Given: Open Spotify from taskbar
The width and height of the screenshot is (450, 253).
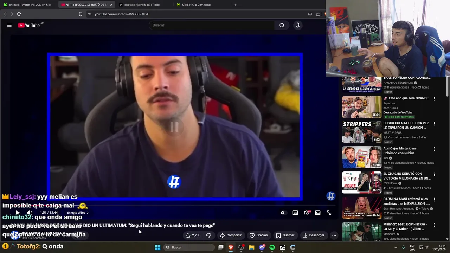Looking at the screenshot, I should (272, 247).
